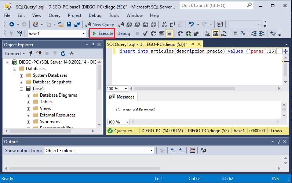This screenshot has height=183, width=292.
Task: Collapse the DIEGO-PC server node
Action: [7, 62]
